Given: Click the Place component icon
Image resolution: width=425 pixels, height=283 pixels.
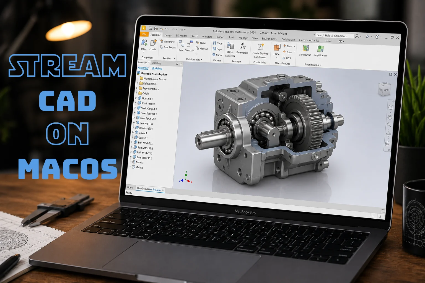Looking at the screenshot, I should tap(144, 43).
